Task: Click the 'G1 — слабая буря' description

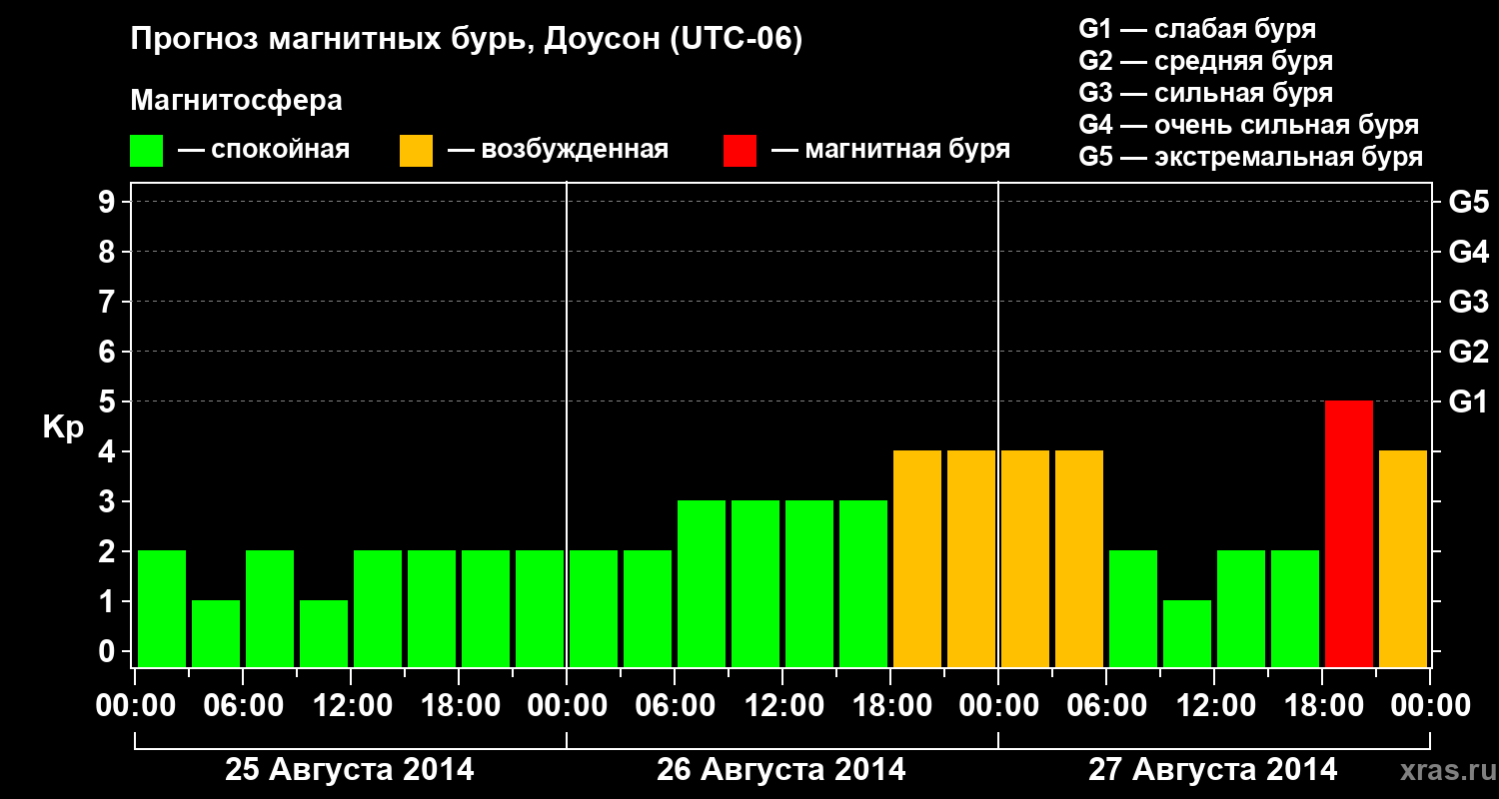Action: [1197, 28]
